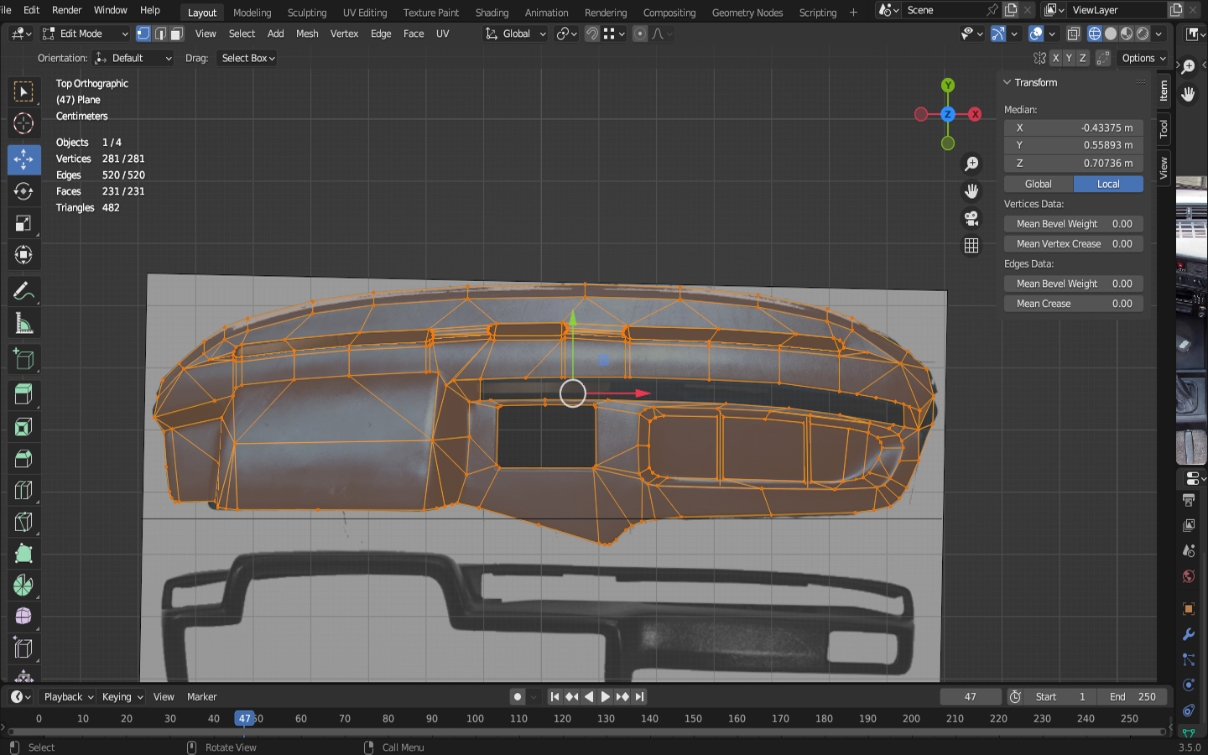This screenshot has height=755, width=1208.
Task: Switch perspective/orthographic with the grid gizmo
Action: pyautogui.click(x=971, y=246)
